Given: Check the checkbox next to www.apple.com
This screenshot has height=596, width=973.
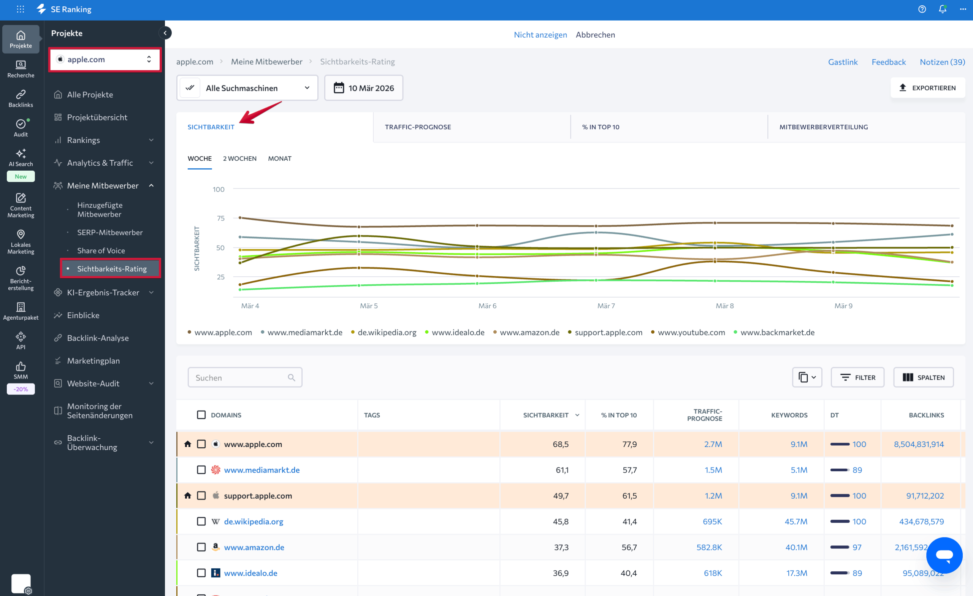Looking at the screenshot, I should (201, 444).
